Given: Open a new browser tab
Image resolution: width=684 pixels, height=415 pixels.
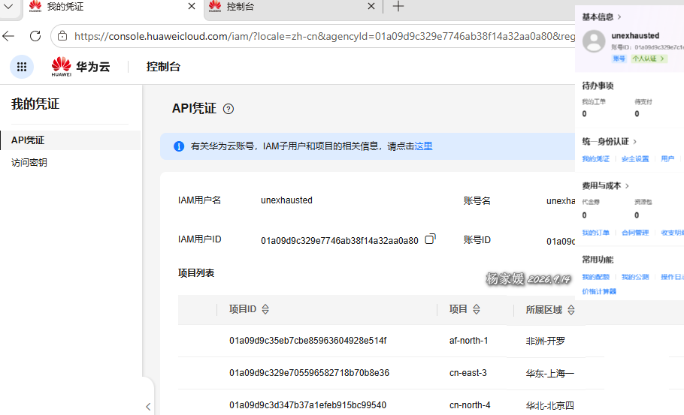Looking at the screenshot, I should click(x=398, y=6).
